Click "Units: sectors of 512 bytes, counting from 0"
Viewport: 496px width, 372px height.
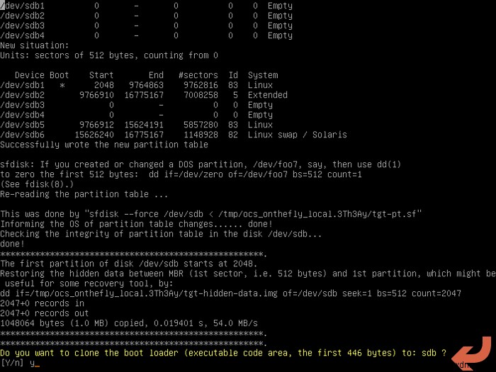[109, 55]
